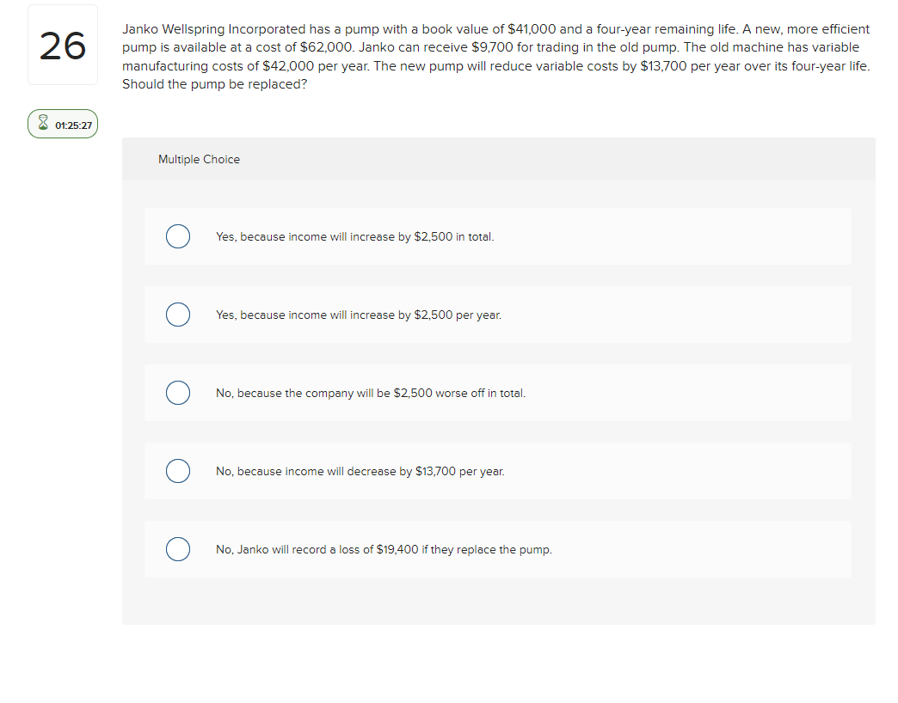Select radio for income increase $2,500 per year

click(x=178, y=315)
